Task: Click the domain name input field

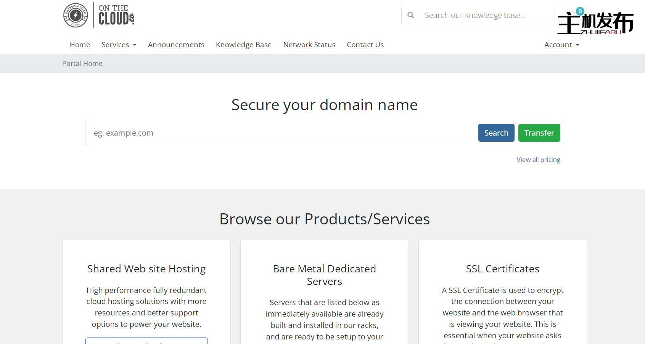Action: pos(280,133)
